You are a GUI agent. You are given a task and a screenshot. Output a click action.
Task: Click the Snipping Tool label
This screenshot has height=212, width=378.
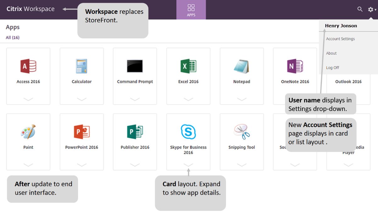tap(242, 147)
